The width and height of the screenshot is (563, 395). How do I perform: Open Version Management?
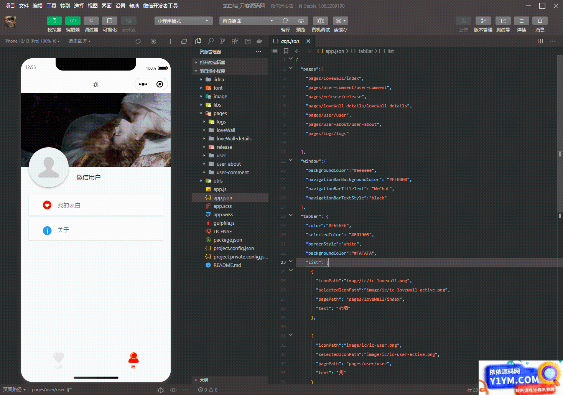click(x=483, y=21)
